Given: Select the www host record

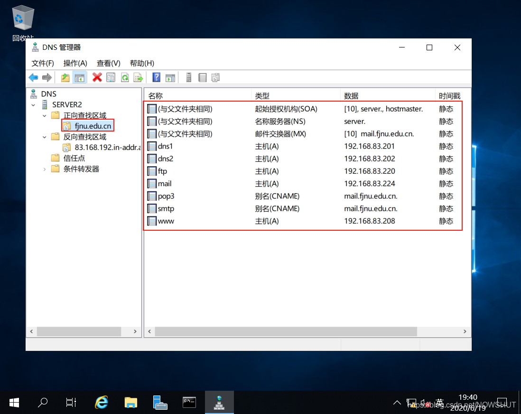Looking at the screenshot, I should point(166,221).
